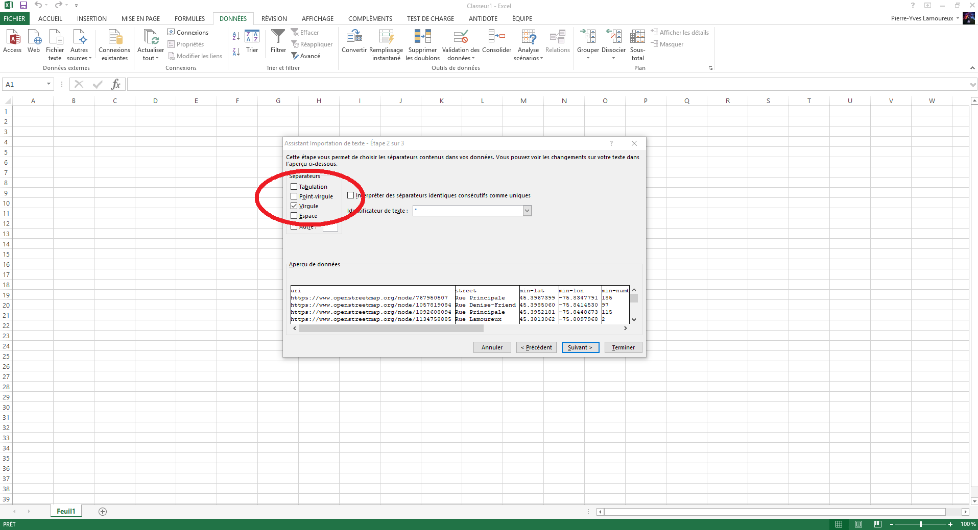Zoom in with the plus button
978x530 pixels.
pos(950,524)
